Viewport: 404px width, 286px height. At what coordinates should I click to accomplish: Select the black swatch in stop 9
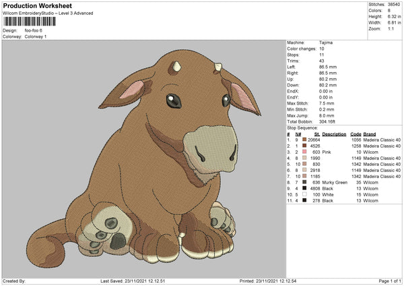(305, 188)
